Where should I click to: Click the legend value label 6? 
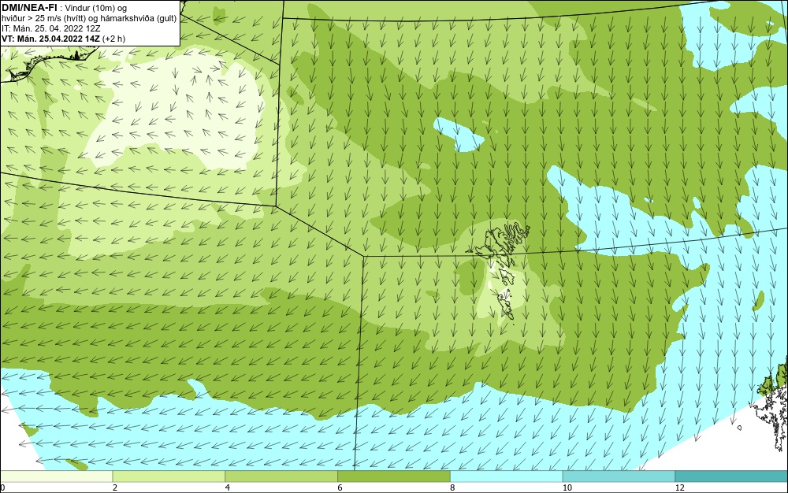[340, 487]
